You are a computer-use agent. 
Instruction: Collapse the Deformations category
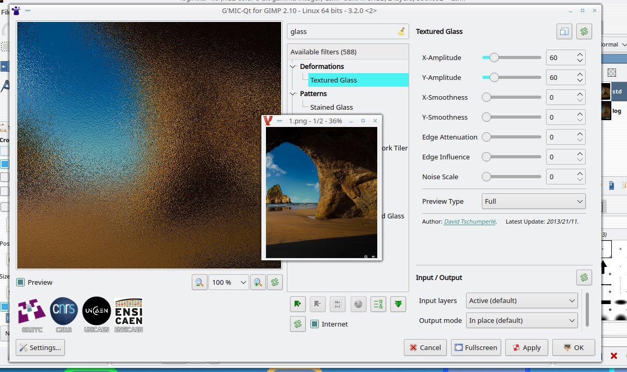click(x=293, y=66)
